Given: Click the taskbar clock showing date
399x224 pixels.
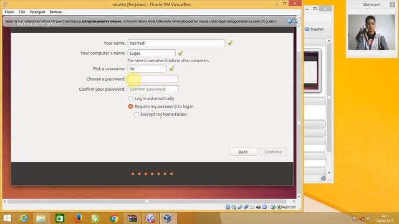Looking at the screenshot, I should point(385,218).
